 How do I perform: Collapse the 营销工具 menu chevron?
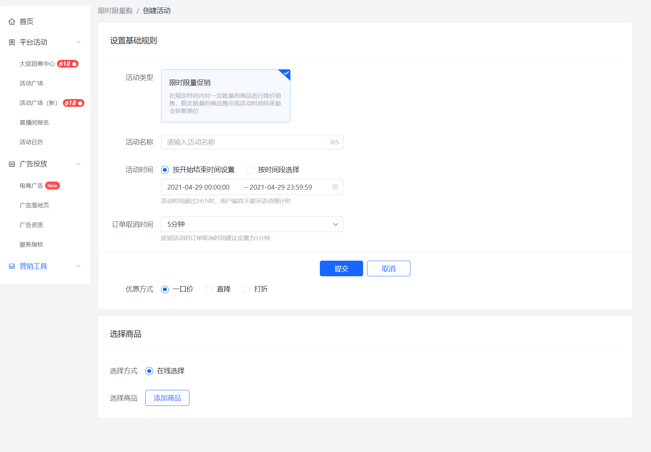pyautogui.click(x=79, y=266)
